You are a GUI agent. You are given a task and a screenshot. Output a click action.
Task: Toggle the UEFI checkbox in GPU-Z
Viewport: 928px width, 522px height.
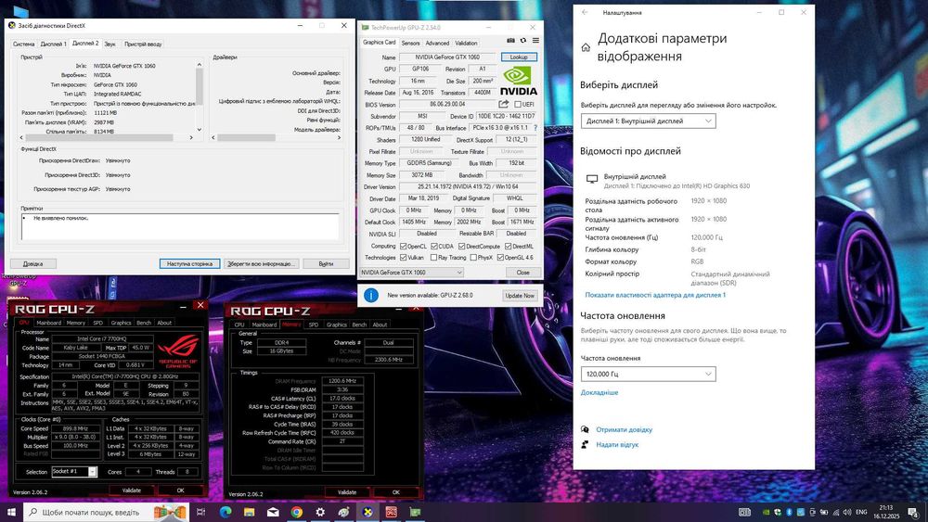(517, 104)
